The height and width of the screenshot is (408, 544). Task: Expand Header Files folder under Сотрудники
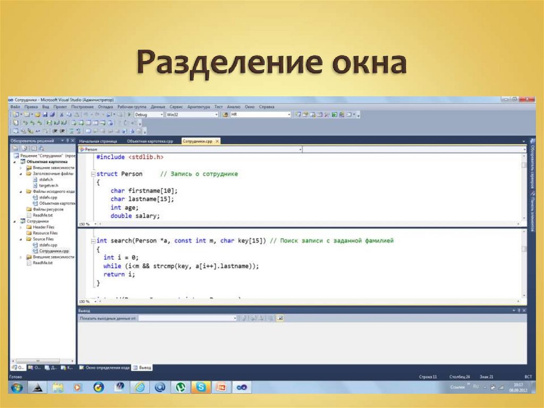21,227
